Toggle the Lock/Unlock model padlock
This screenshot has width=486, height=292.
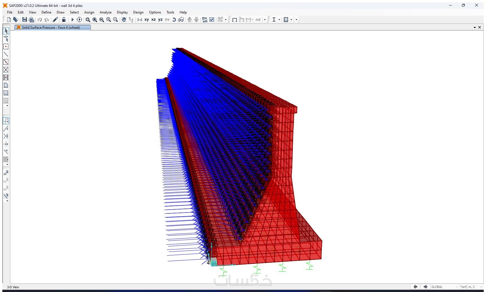click(x=64, y=20)
